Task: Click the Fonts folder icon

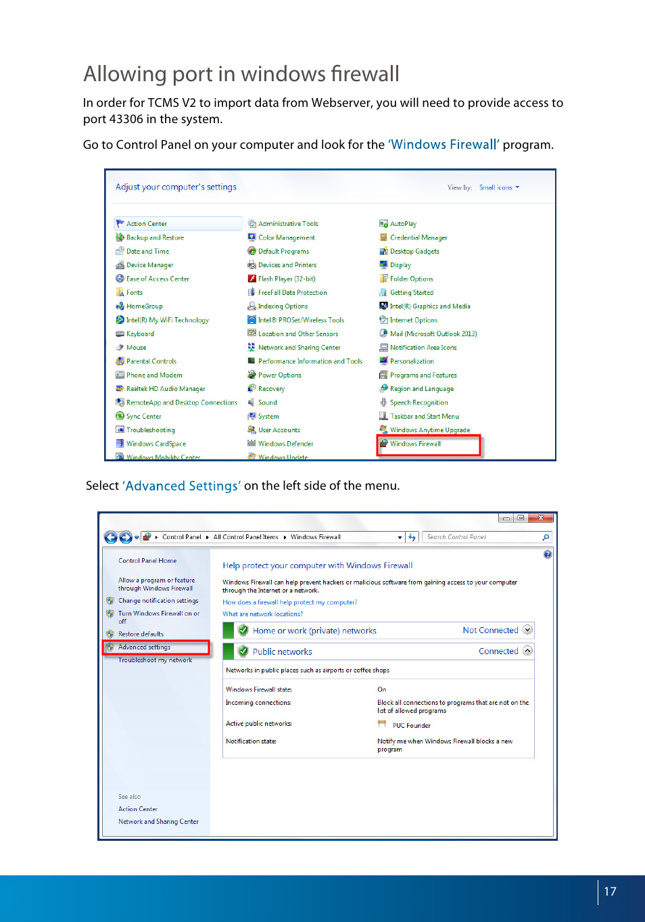Action: point(120,292)
